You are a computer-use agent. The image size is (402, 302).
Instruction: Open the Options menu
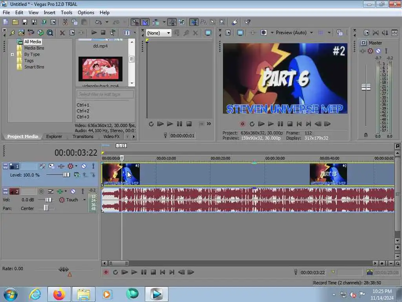[86, 12]
